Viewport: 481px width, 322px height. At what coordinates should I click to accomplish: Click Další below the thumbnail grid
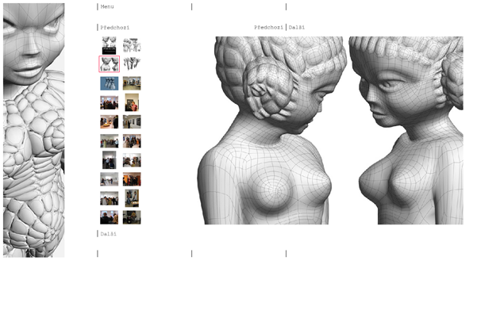tap(109, 233)
